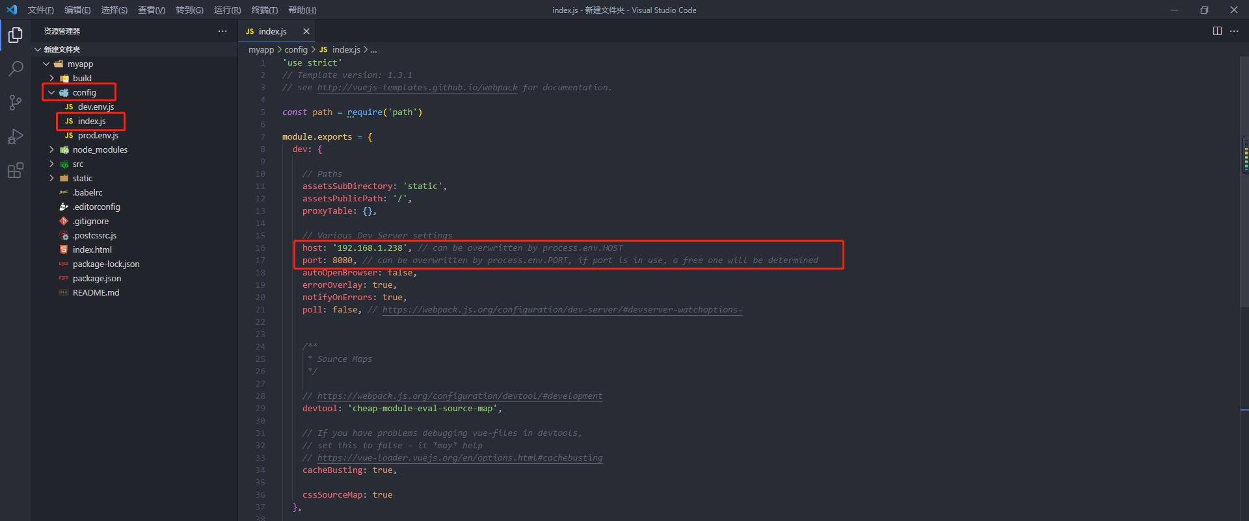Open the 查看(V) menu

pyautogui.click(x=152, y=10)
